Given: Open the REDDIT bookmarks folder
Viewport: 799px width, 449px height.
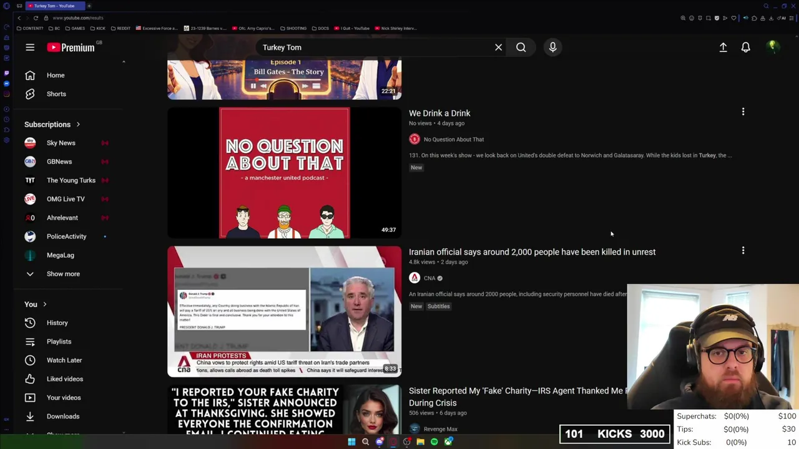Looking at the screenshot, I should [x=120, y=28].
